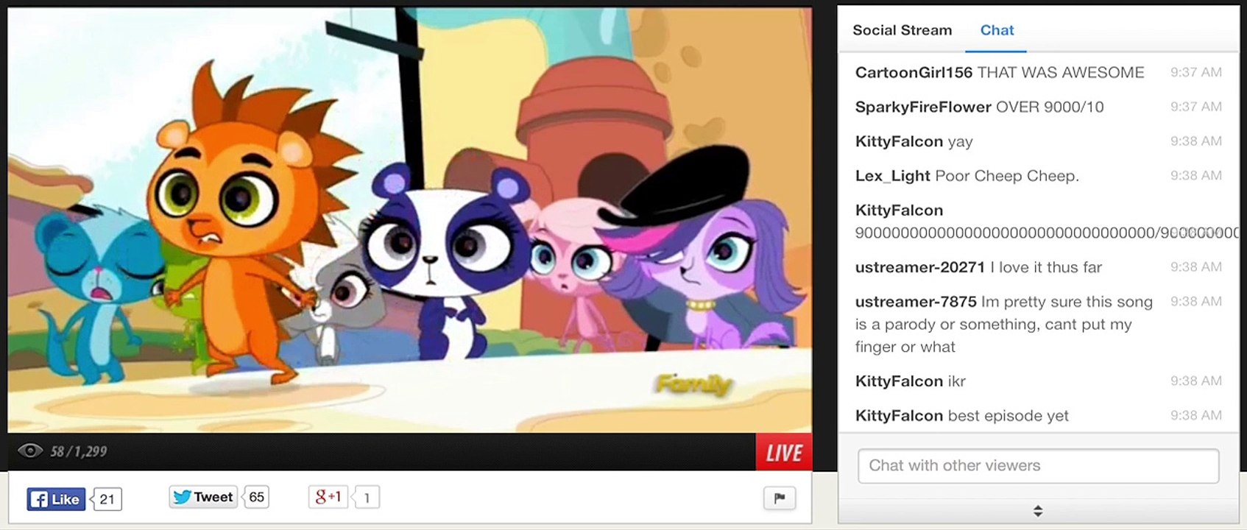
Task: Select the Chat tab
Action: pos(997,30)
